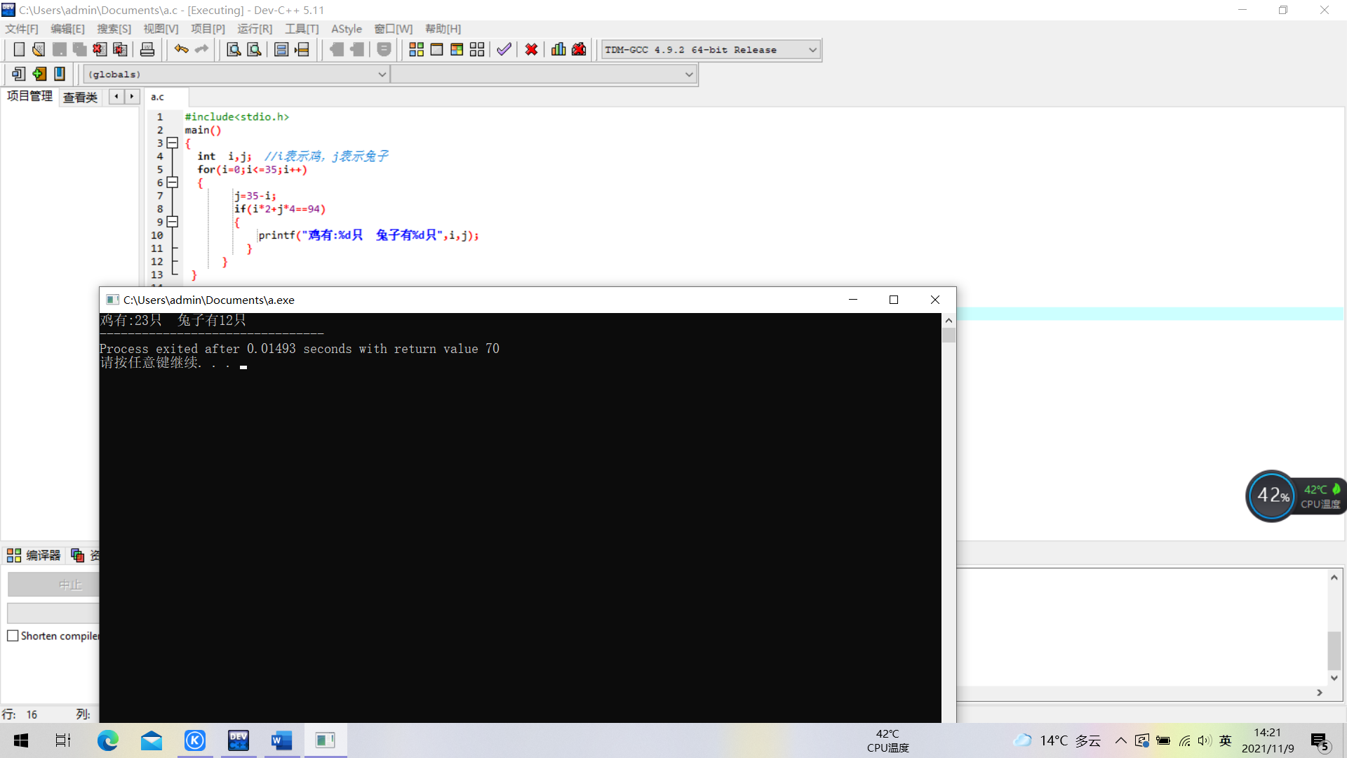Click the red X stop execution icon
The image size is (1347, 758).
pos(531,49)
